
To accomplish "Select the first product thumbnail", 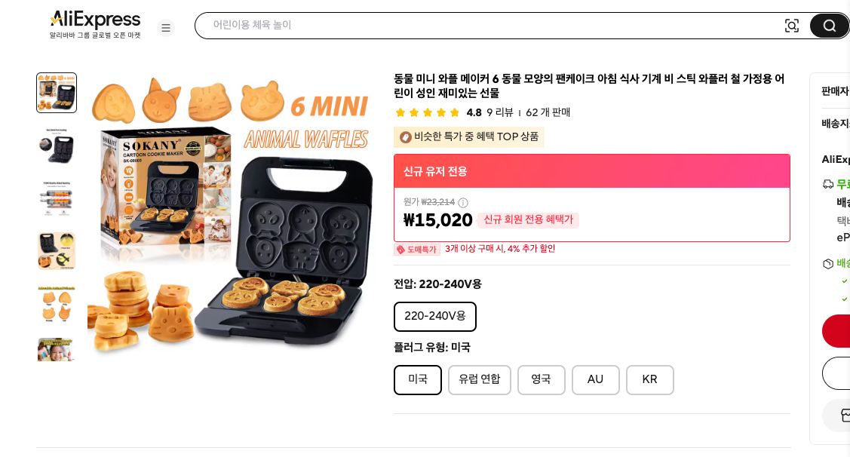I will pos(57,93).
